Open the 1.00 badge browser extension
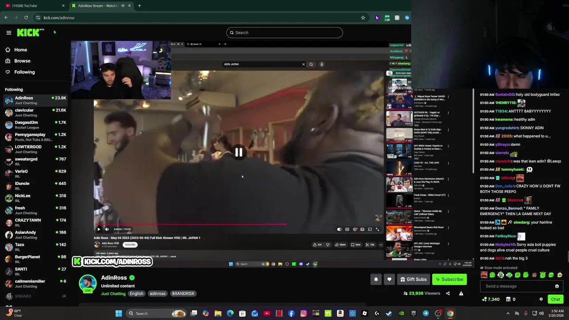Viewport: 569px width, 320px height. (387, 18)
